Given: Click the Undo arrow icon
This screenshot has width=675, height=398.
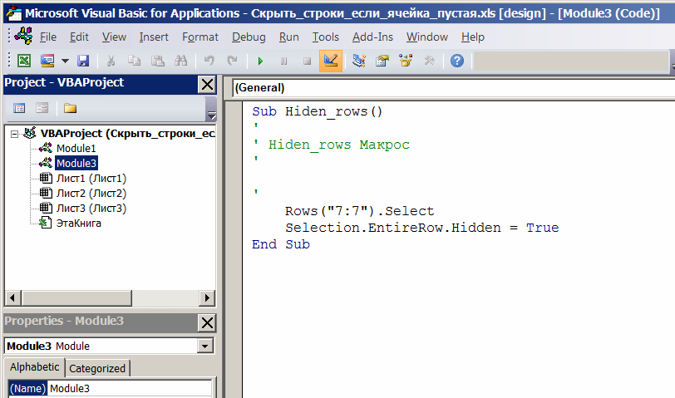Looking at the screenshot, I should 209,61.
